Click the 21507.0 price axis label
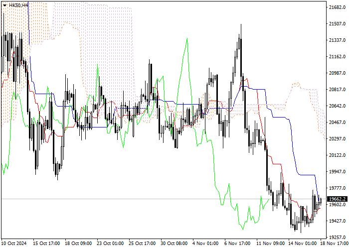349x249 pixels. coord(337,24)
